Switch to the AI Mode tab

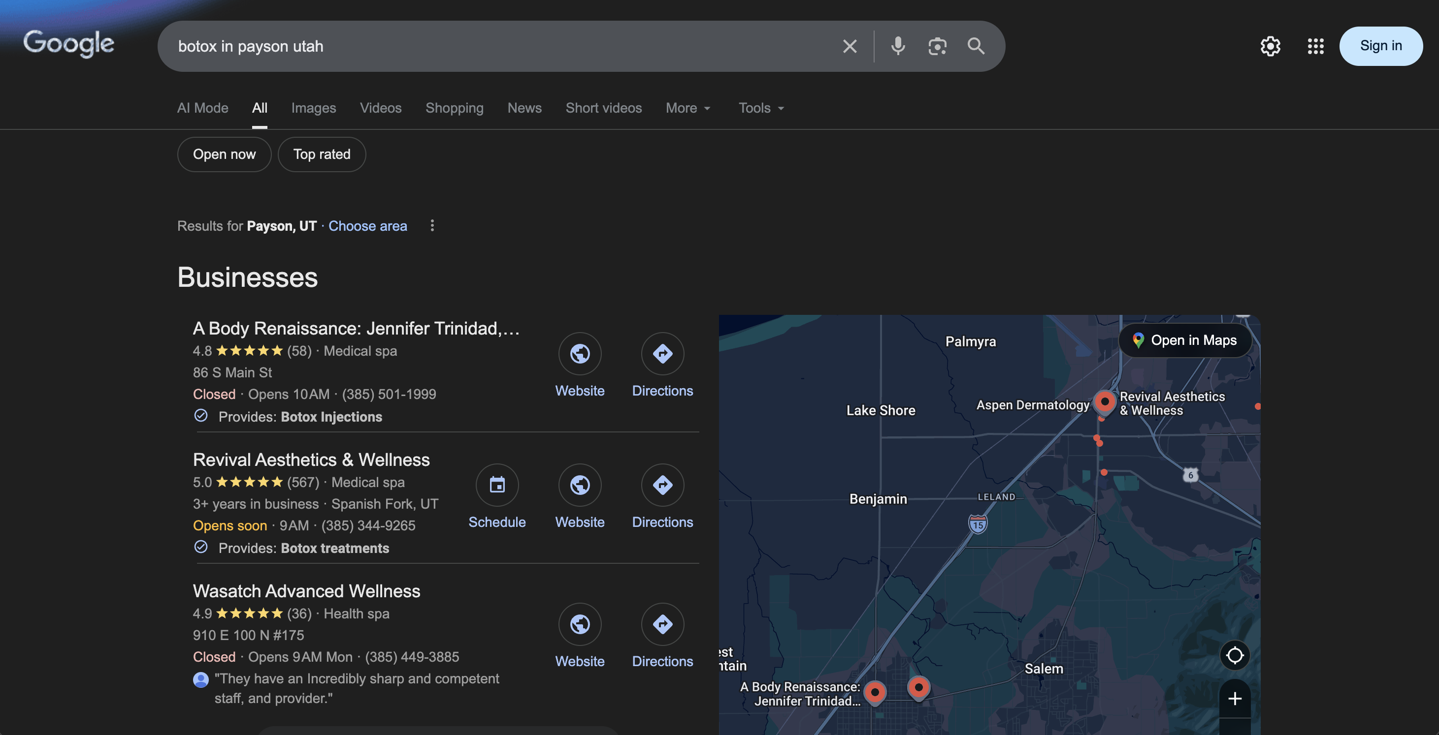point(202,108)
